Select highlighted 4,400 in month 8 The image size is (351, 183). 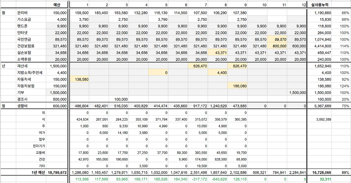pyautogui.click(x=222, y=73)
